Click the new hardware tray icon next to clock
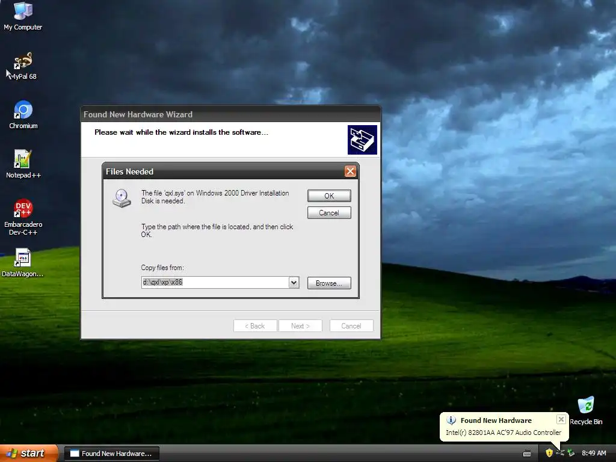This screenshot has height=462, width=616. (x=571, y=453)
